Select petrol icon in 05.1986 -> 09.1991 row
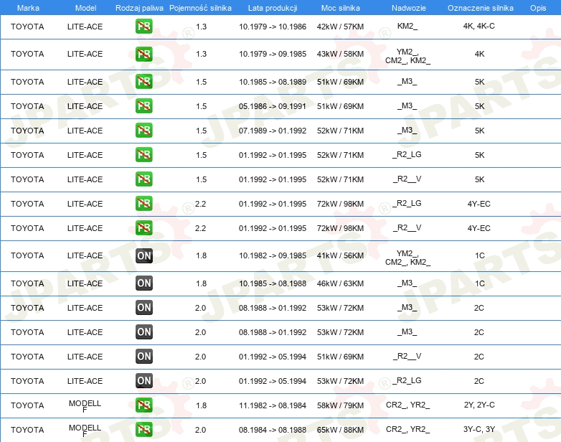561x442 pixels. point(143,106)
